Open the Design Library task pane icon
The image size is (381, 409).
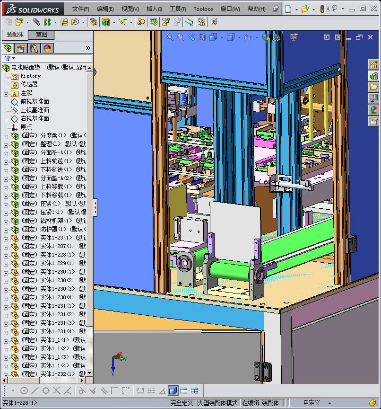point(373,76)
